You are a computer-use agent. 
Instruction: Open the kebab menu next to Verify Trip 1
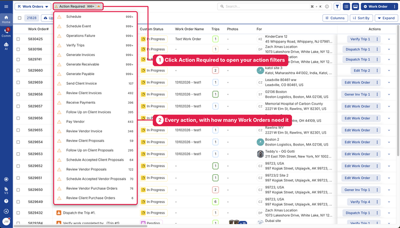click(x=377, y=39)
